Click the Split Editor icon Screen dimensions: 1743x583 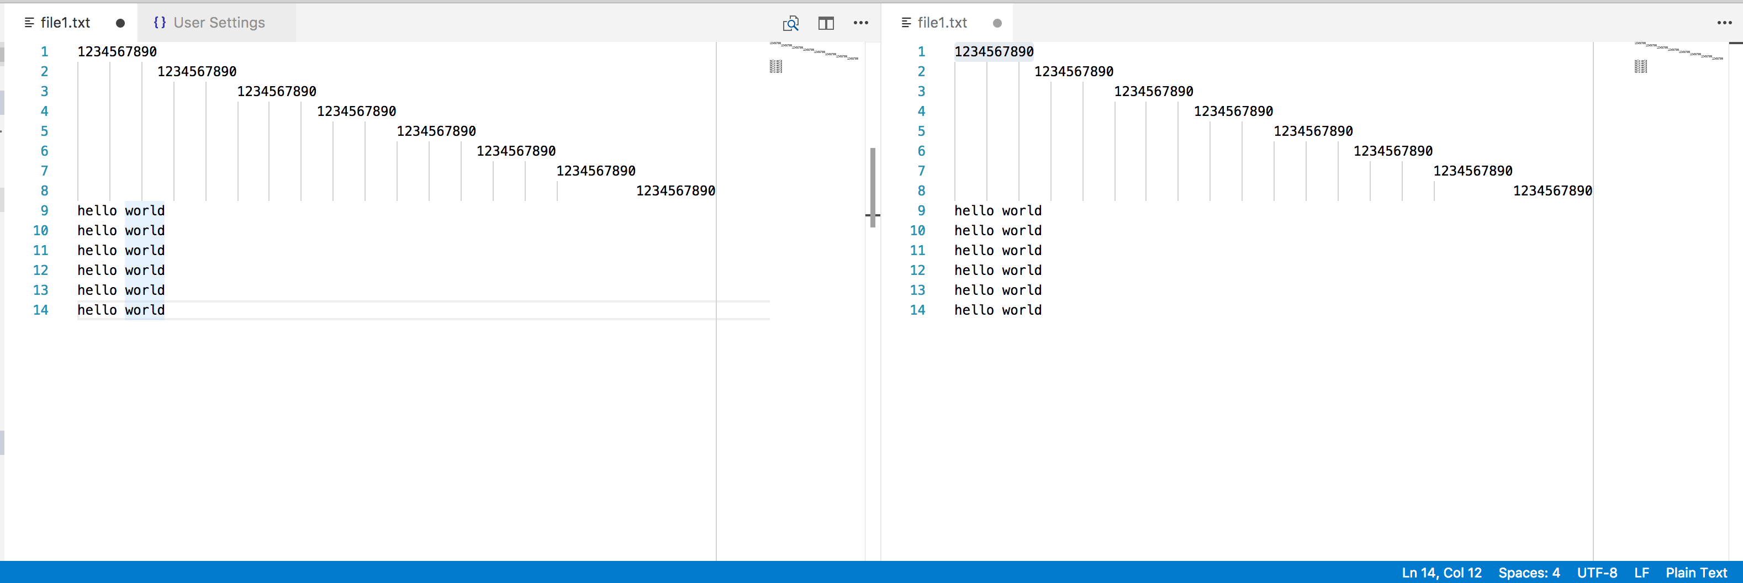826,22
